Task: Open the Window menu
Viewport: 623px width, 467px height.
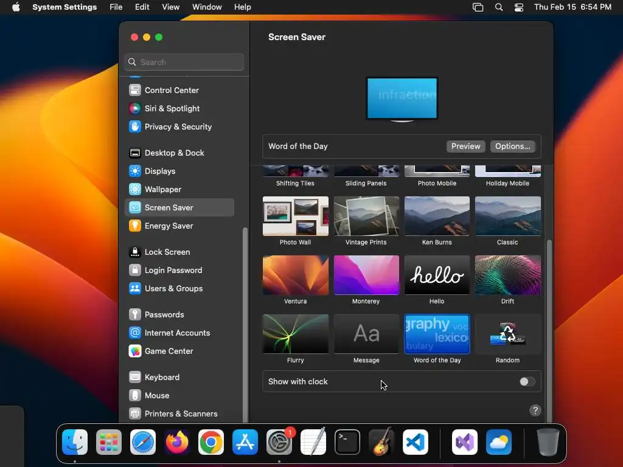Action: pyautogui.click(x=207, y=7)
